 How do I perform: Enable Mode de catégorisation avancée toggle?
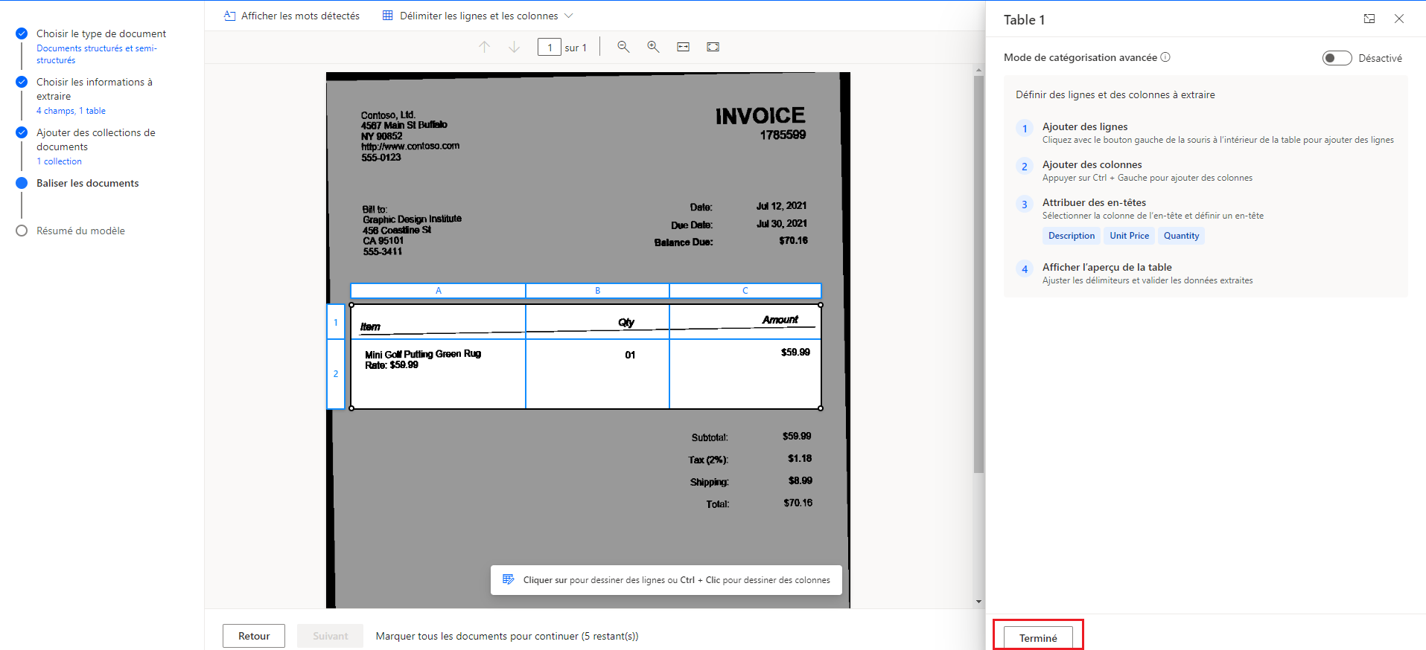click(1337, 58)
